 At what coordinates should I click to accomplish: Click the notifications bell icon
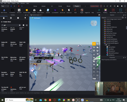[x=122, y=6]
